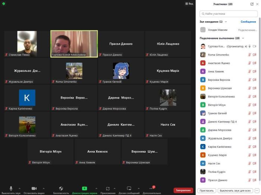This screenshot has width=261, height=195.
Task: Open the Вид view menu
Action: tap(189, 4)
